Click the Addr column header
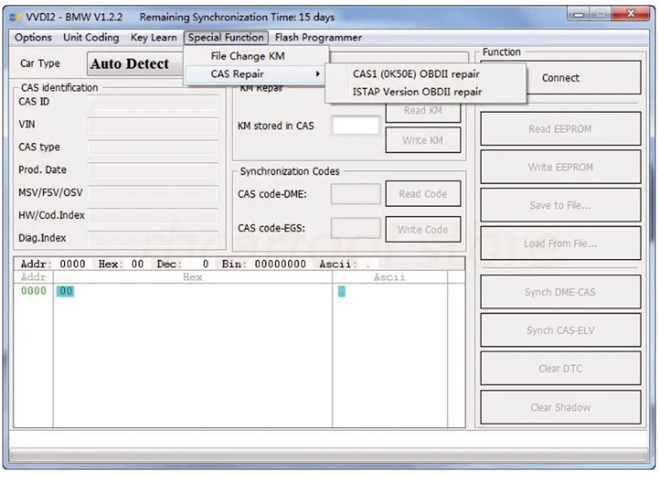 [33, 277]
